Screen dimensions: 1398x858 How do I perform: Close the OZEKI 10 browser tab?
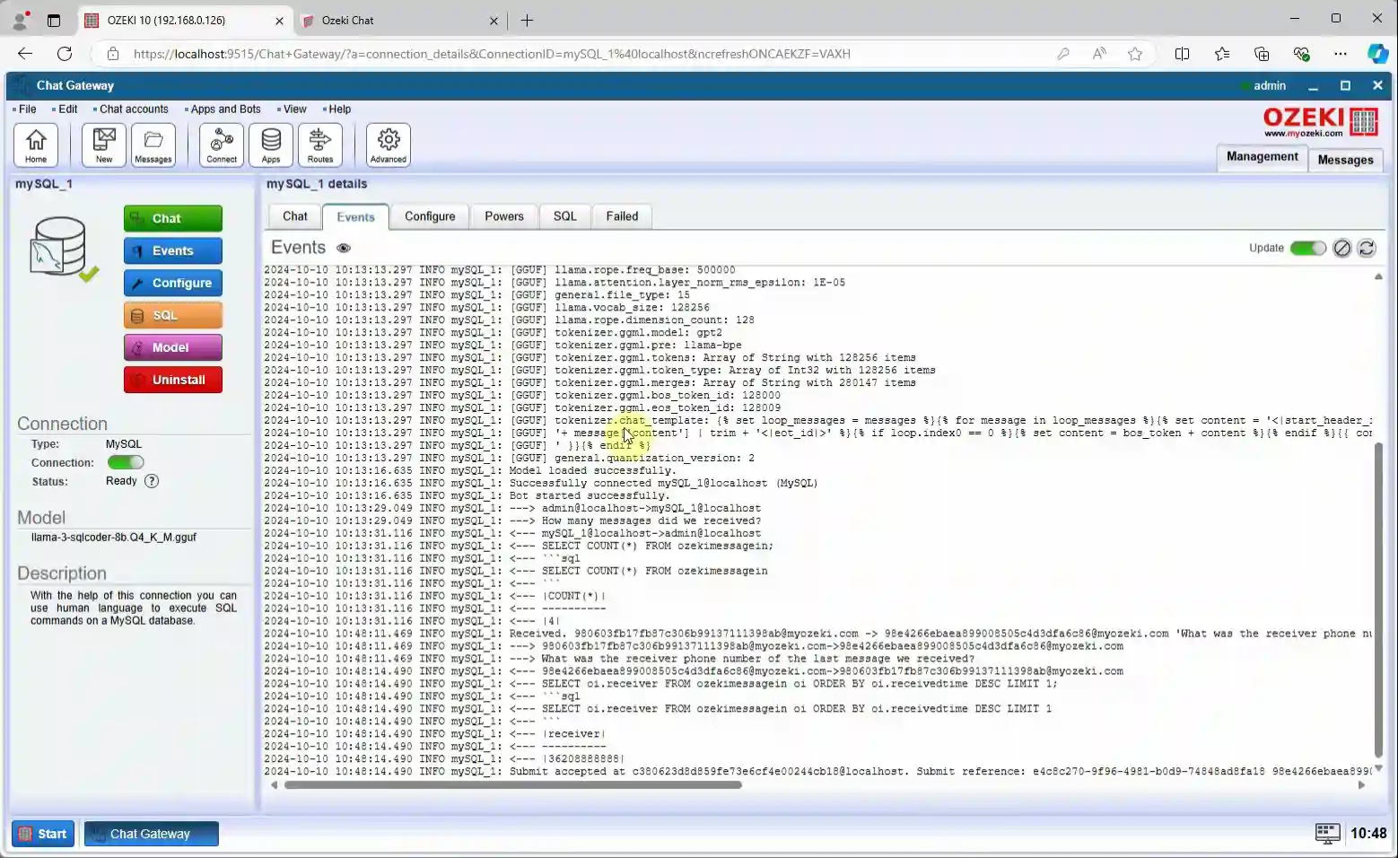[x=279, y=21]
